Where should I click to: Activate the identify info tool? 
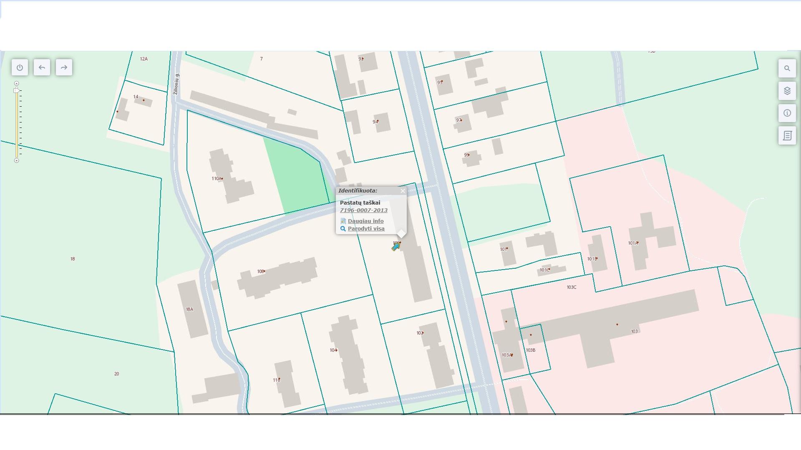[787, 113]
